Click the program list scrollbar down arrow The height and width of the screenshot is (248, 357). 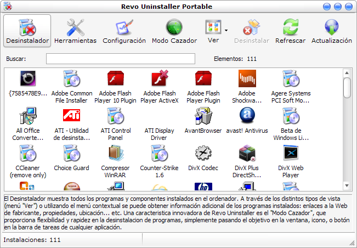[347, 186]
